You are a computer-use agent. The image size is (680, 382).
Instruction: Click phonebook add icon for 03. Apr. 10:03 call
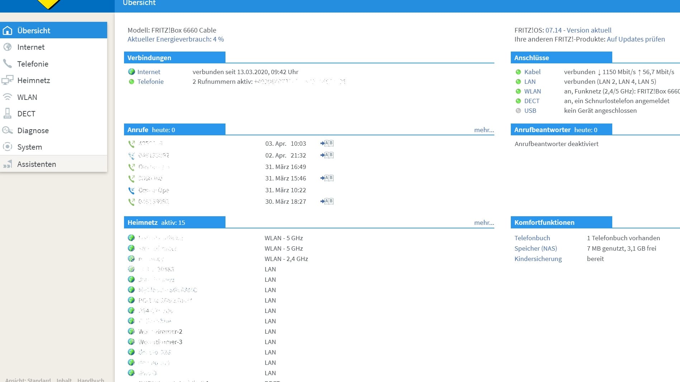327,143
